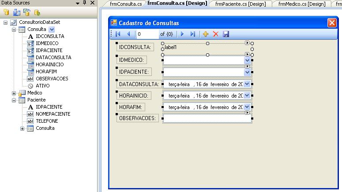
Task: Open the frmPaciente.cs [Design] tab
Action: [241, 4]
